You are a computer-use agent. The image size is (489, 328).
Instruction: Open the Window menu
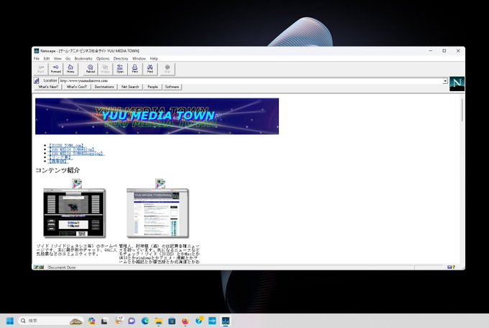pos(139,59)
